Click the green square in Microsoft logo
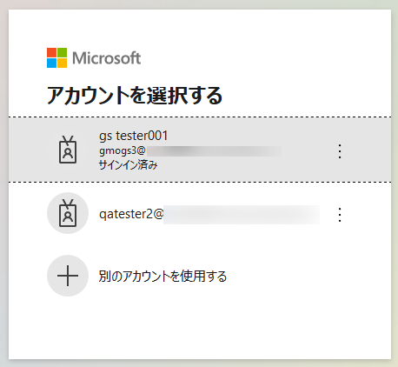 [62, 52]
